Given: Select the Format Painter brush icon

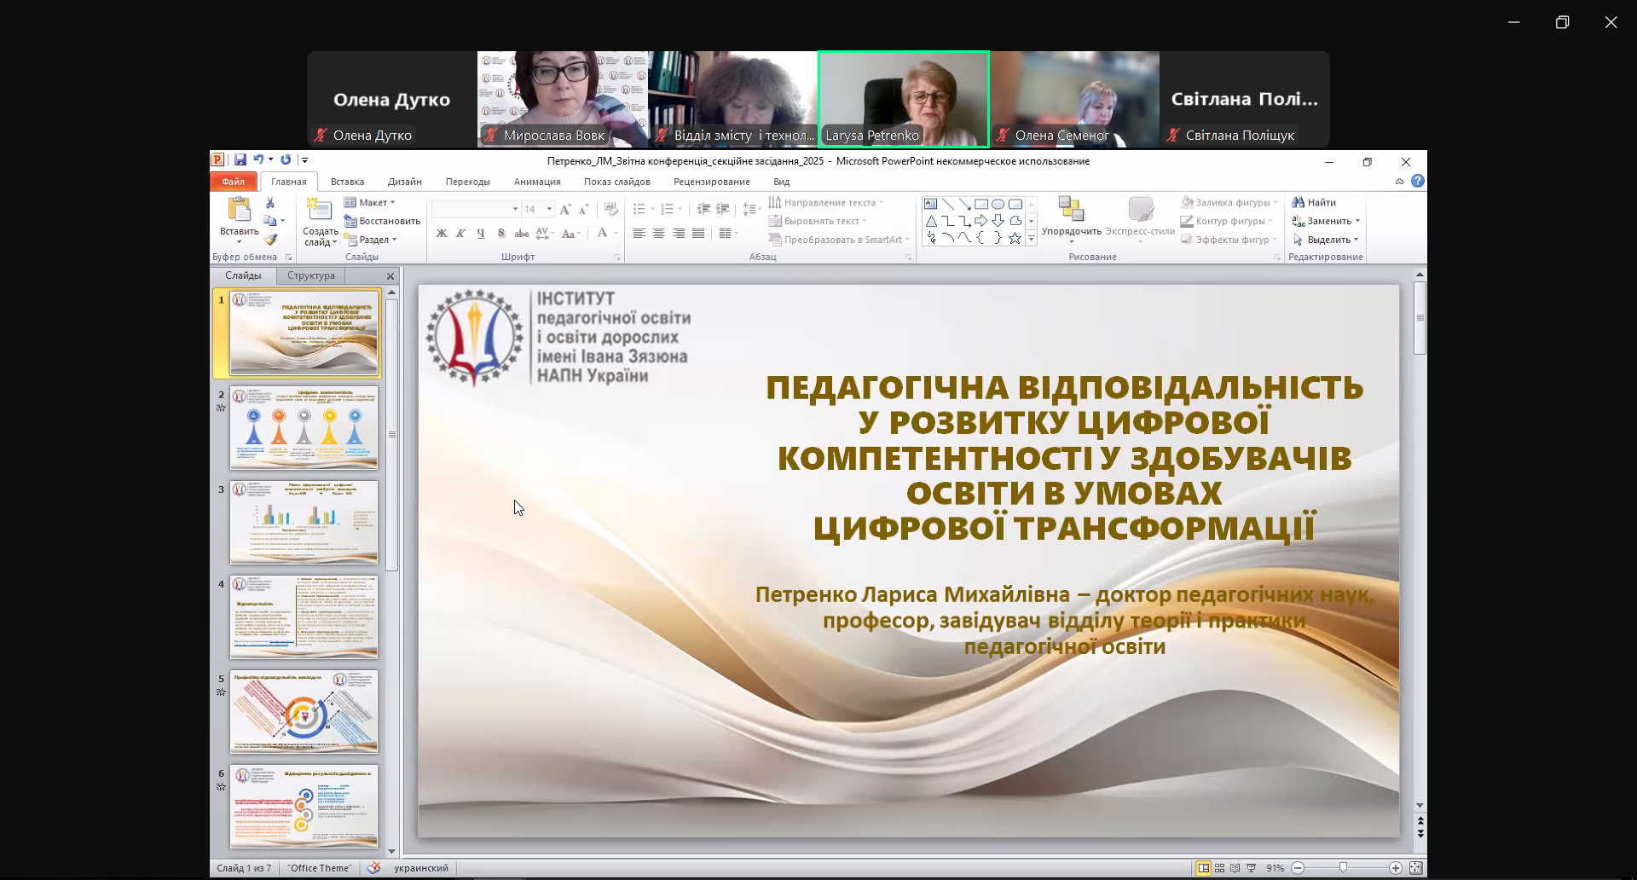Looking at the screenshot, I should 270,240.
